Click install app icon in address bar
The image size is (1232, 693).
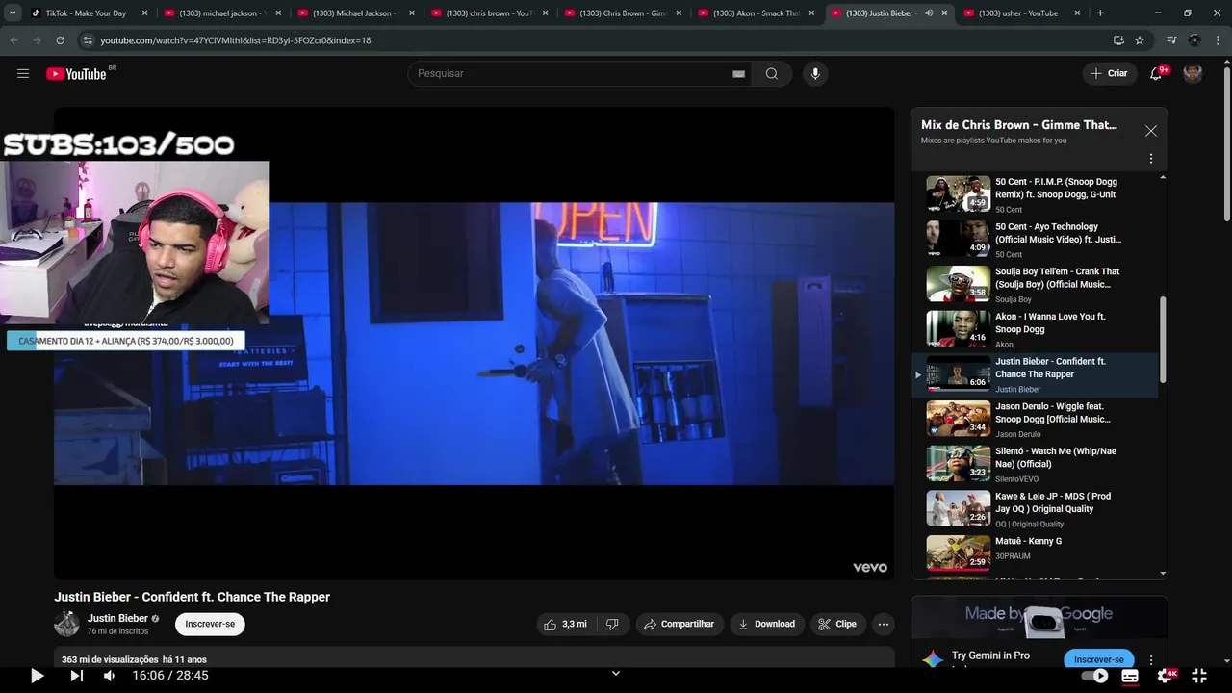(1118, 40)
